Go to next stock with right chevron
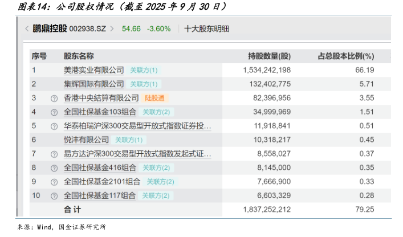The image size is (403, 237). click(x=112, y=28)
